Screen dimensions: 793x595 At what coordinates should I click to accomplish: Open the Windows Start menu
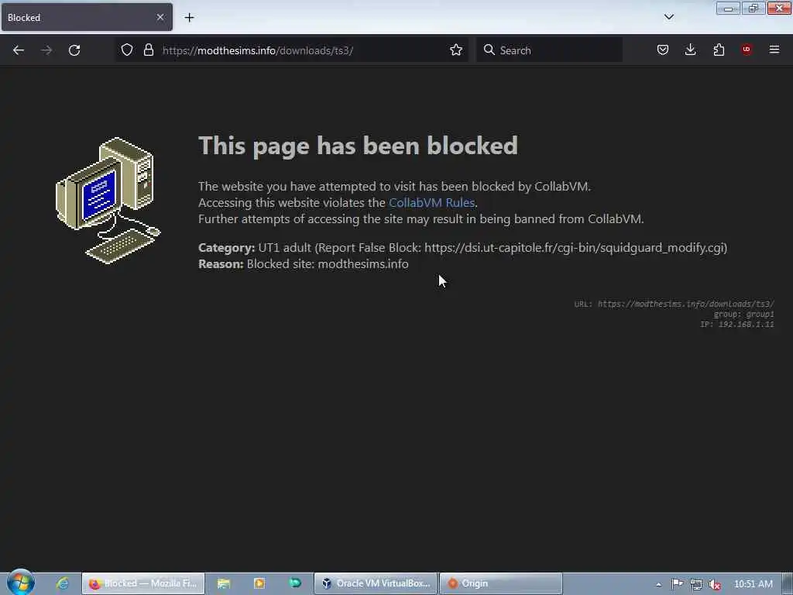click(21, 583)
